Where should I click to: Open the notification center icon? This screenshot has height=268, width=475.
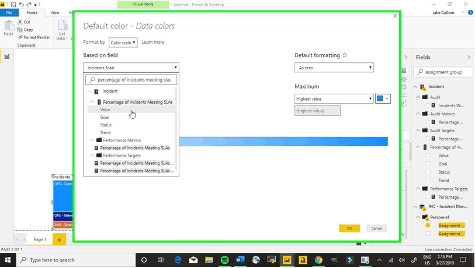pos(463,260)
